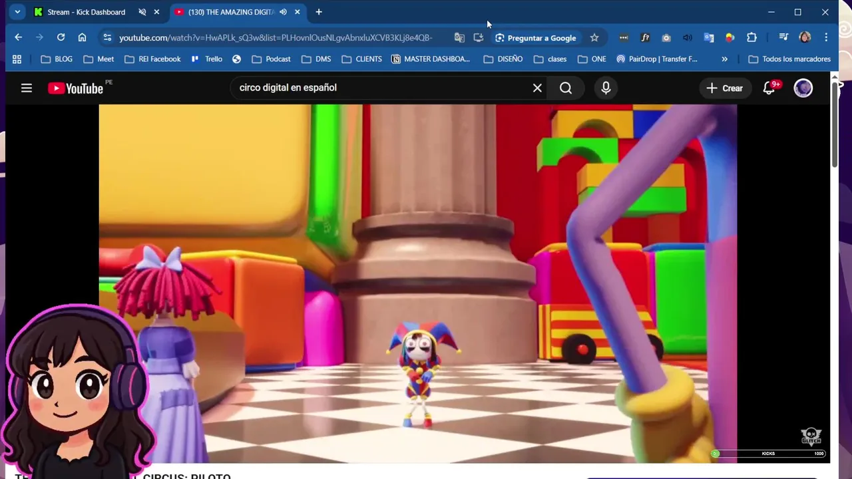The width and height of the screenshot is (852, 479).
Task: Reload the current page
Action: [61, 38]
